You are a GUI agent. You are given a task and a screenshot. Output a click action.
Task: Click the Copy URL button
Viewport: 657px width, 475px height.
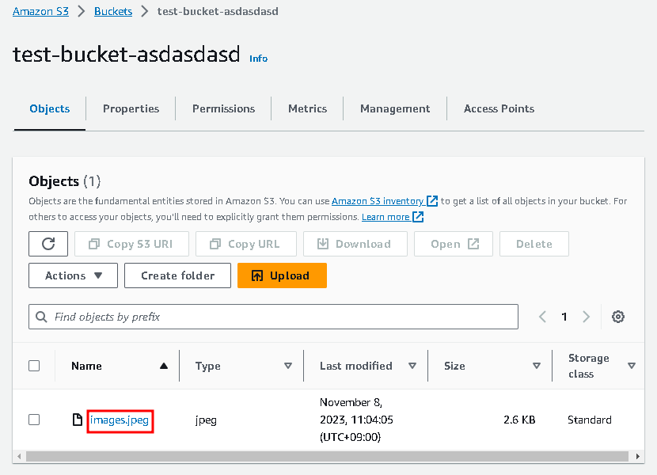pyautogui.click(x=246, y=244)
